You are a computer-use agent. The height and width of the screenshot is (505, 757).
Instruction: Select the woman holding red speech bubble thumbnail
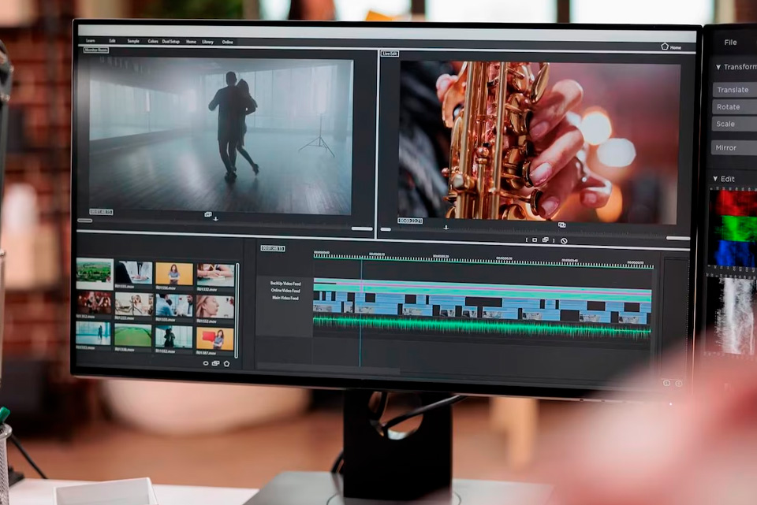[x=214, y=339]
